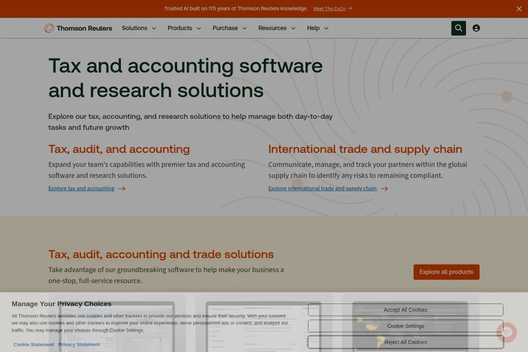Follow the Meet The CoCo link
This screenshot has height=352, width=528.
329,9
